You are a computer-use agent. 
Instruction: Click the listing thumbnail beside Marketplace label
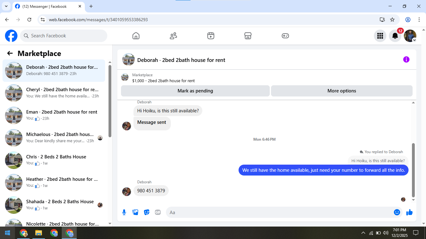[x=125, y=77]
